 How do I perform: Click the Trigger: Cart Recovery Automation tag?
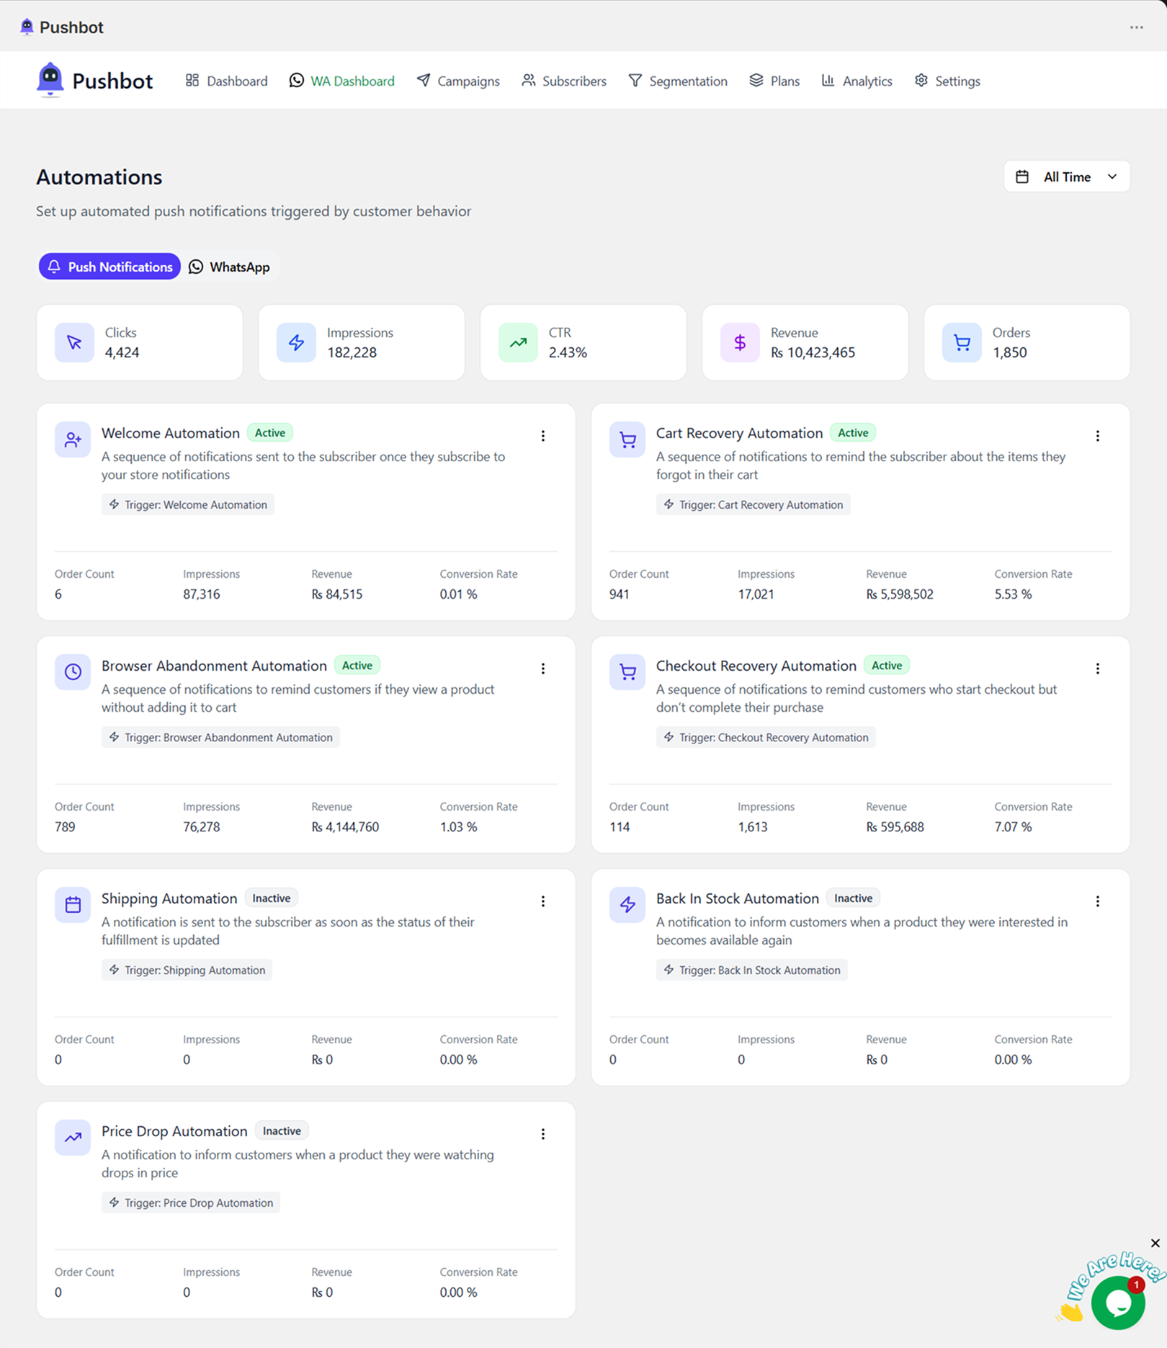[x=754, y=505]
